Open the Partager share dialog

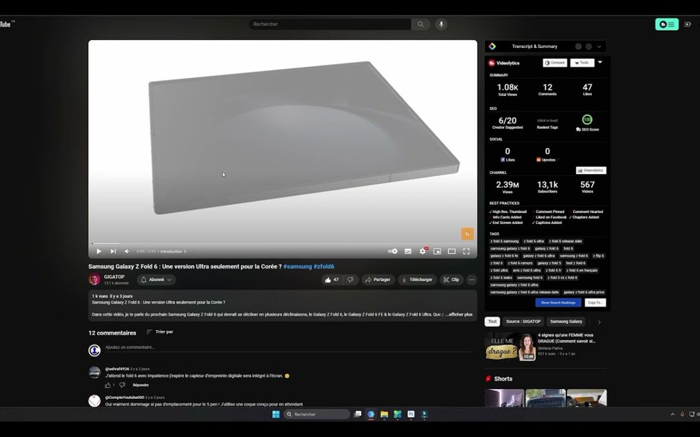378,280
